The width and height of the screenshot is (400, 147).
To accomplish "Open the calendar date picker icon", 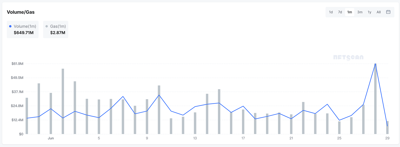I will pyautogui.click(x=388, y=12).
